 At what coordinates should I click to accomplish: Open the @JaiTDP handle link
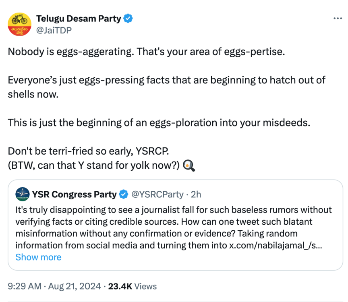tap(54, 30)
